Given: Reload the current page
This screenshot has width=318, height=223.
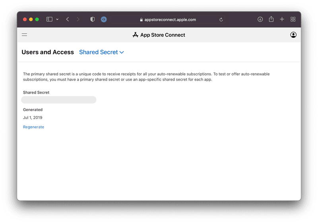Looking at the screenshot, I should [221, 19].
